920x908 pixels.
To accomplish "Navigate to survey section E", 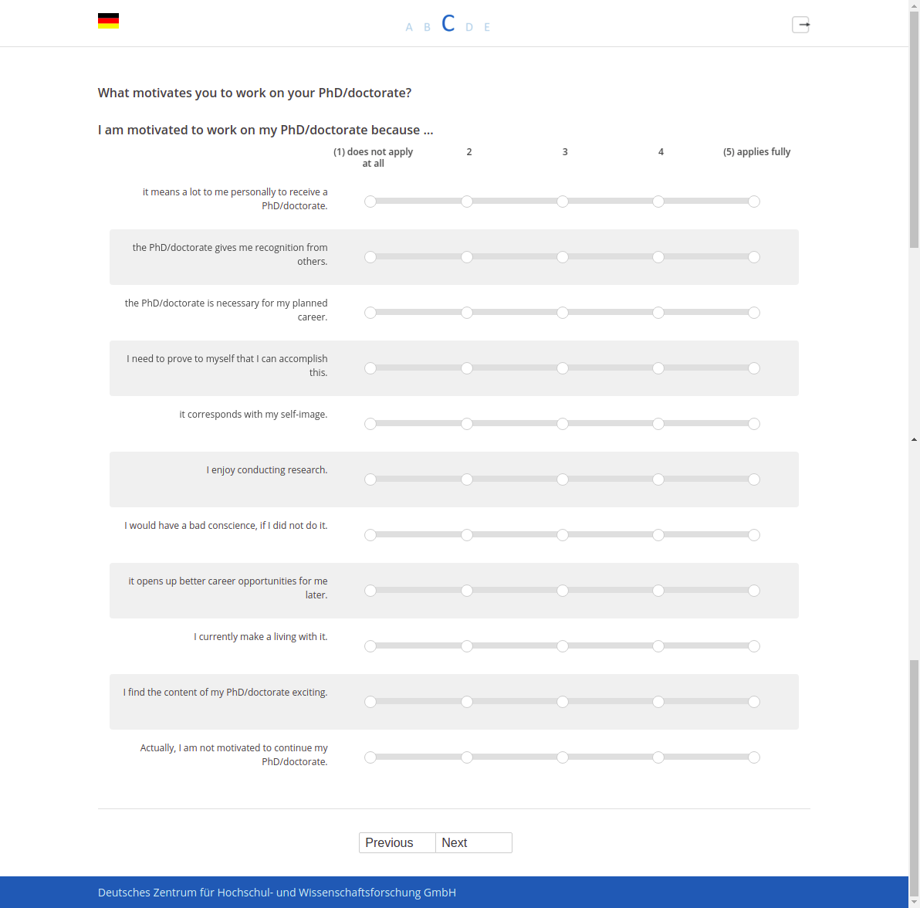I will [487, 27].
